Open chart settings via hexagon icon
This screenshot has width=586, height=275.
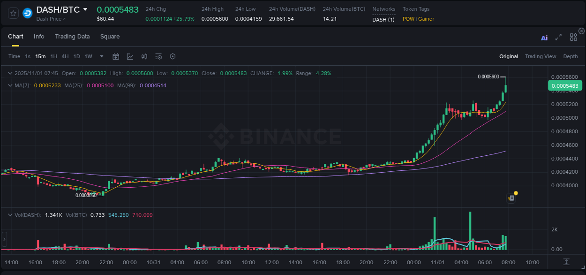173,56
